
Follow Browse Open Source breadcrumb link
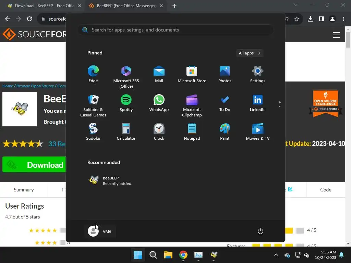pos(35,86)
